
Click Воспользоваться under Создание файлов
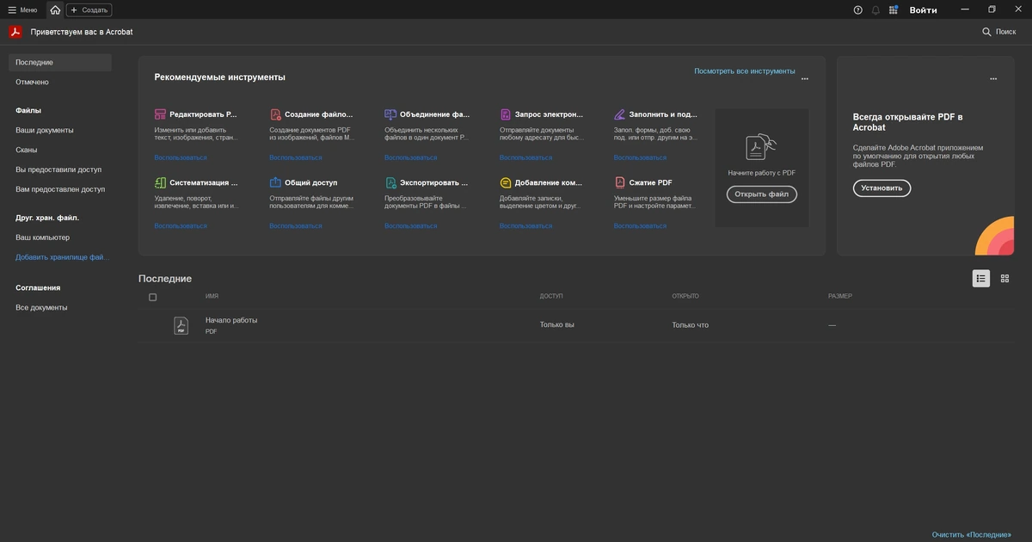[x=296, y=157]
